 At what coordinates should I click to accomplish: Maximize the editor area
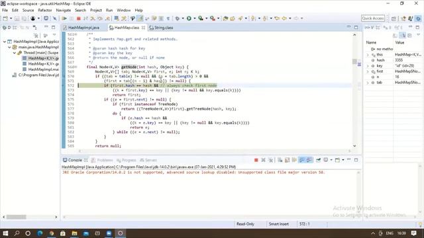(x=356, y=27)
